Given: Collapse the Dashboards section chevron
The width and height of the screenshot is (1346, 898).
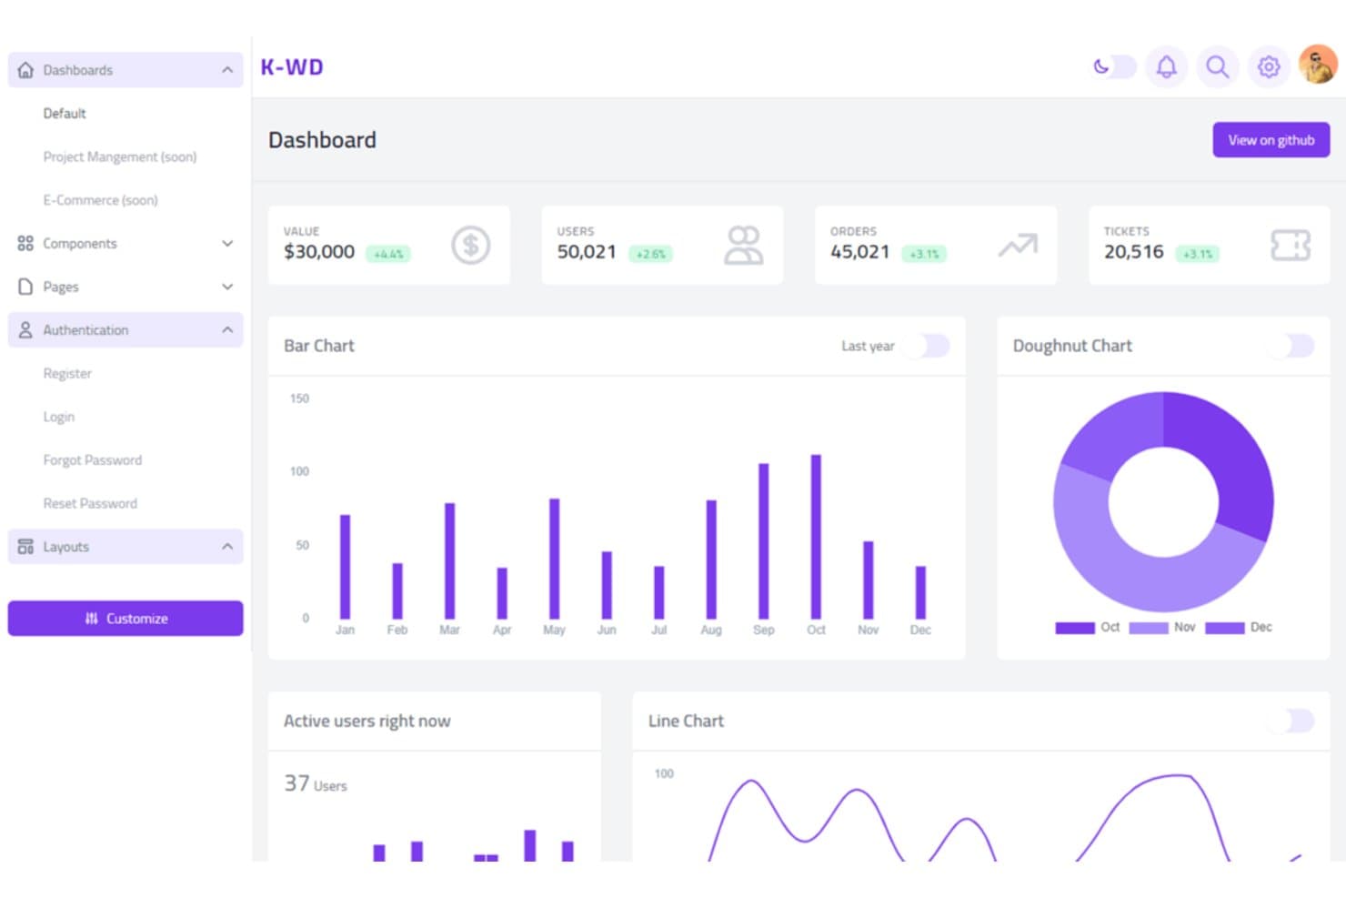Looking at the screenshot, I should 227,70.
